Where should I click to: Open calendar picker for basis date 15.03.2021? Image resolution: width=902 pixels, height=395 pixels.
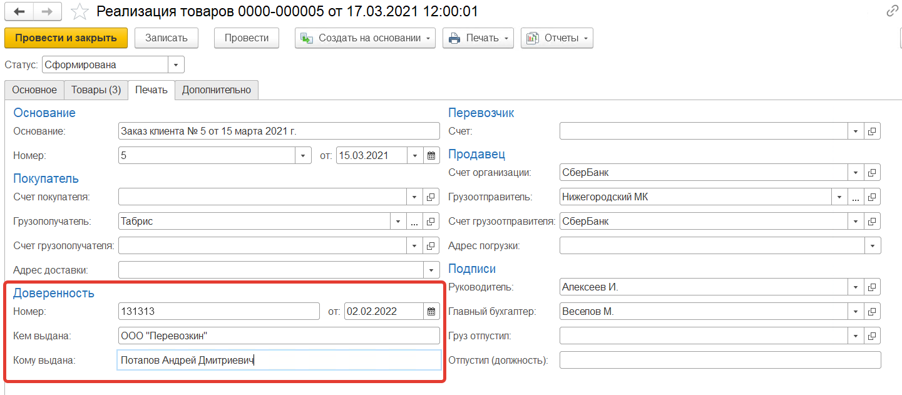pyautogui.click(x=431, y=155)
